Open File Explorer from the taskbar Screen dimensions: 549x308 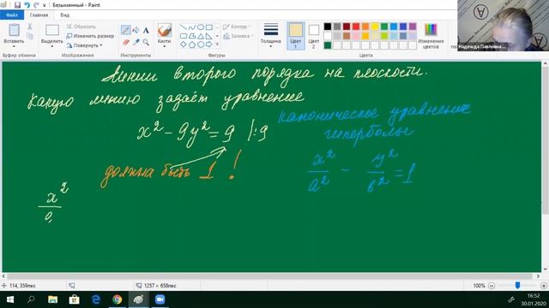click(53, 299)
